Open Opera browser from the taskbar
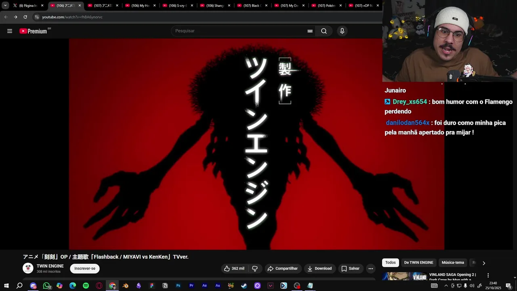517x291 pixels. click(99, 286)
